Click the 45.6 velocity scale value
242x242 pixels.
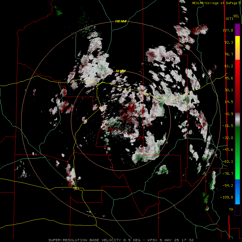pyautogui.click(x=229, y=78)
